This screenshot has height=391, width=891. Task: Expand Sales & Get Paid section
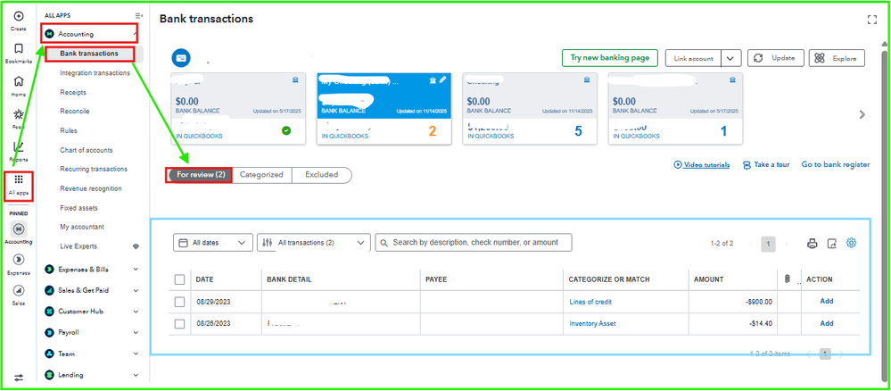(x=136, y=290)
